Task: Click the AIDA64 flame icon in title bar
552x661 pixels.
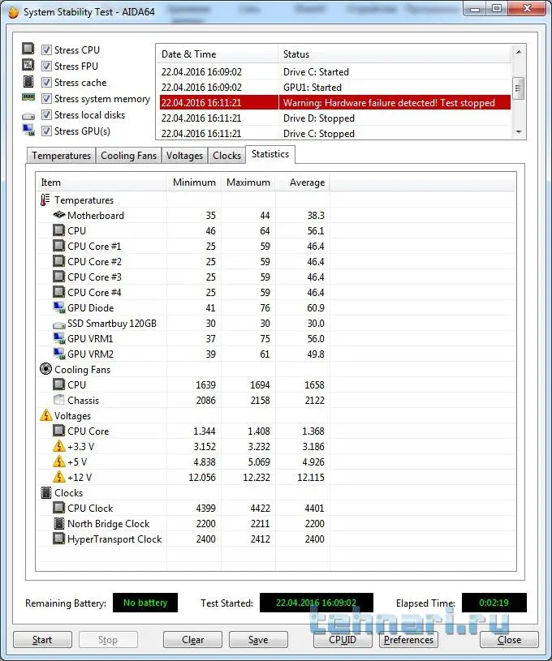Action: click(x=13, y=12)
